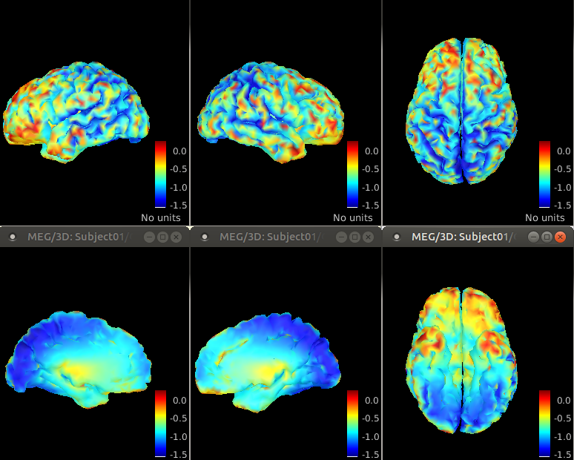The height and width of the screenshot is (460, 574).
Task: Select middle MEG/3D: Subject01 title bar text
Action: click(271, 237)
